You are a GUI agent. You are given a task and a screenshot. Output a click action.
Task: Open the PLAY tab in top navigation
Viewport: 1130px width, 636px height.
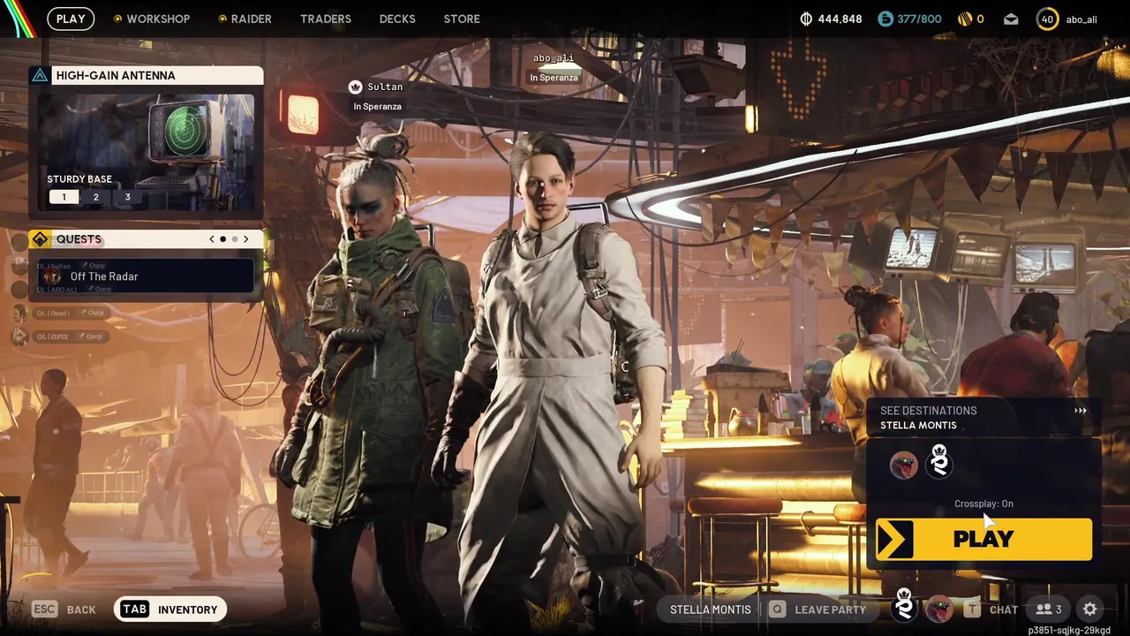(x=71, y=19)
